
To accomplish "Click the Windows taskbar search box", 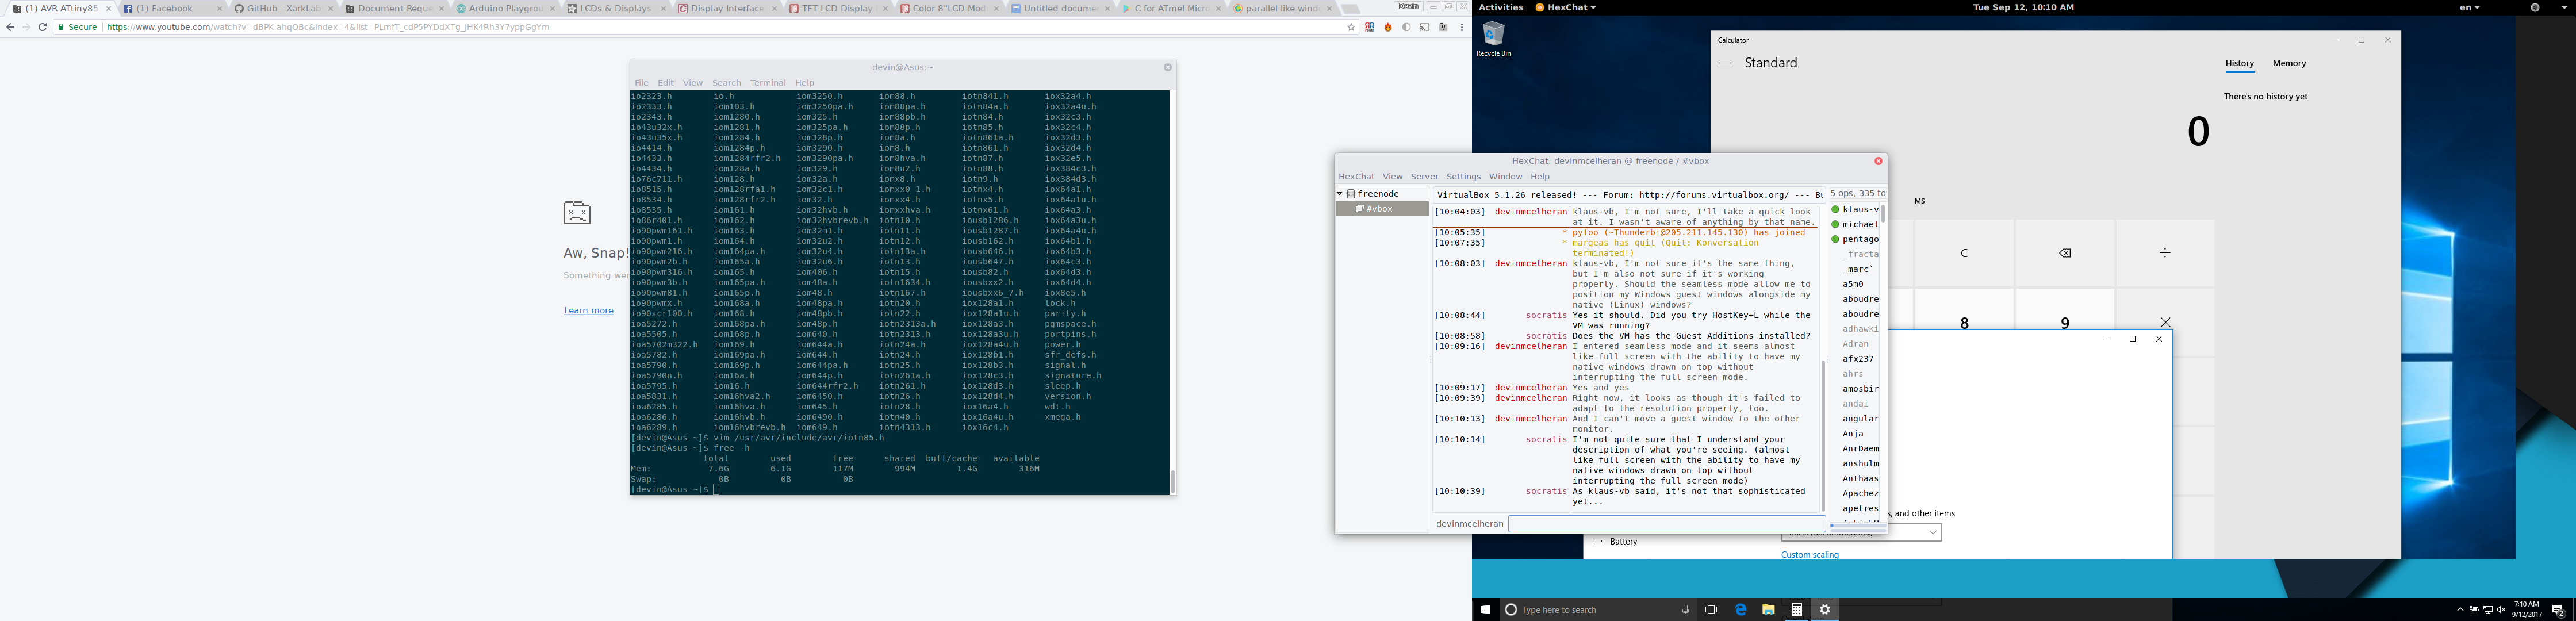I will click(x=1597, y=609).
